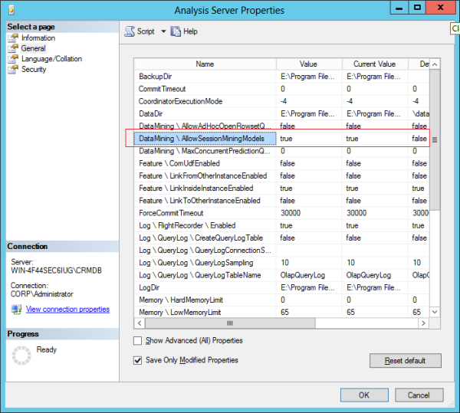This screenshot has height=413, width=460.
Task: Select Log \ QueryLog \ QueryLogTableName row
Action: tap(281, 275)
